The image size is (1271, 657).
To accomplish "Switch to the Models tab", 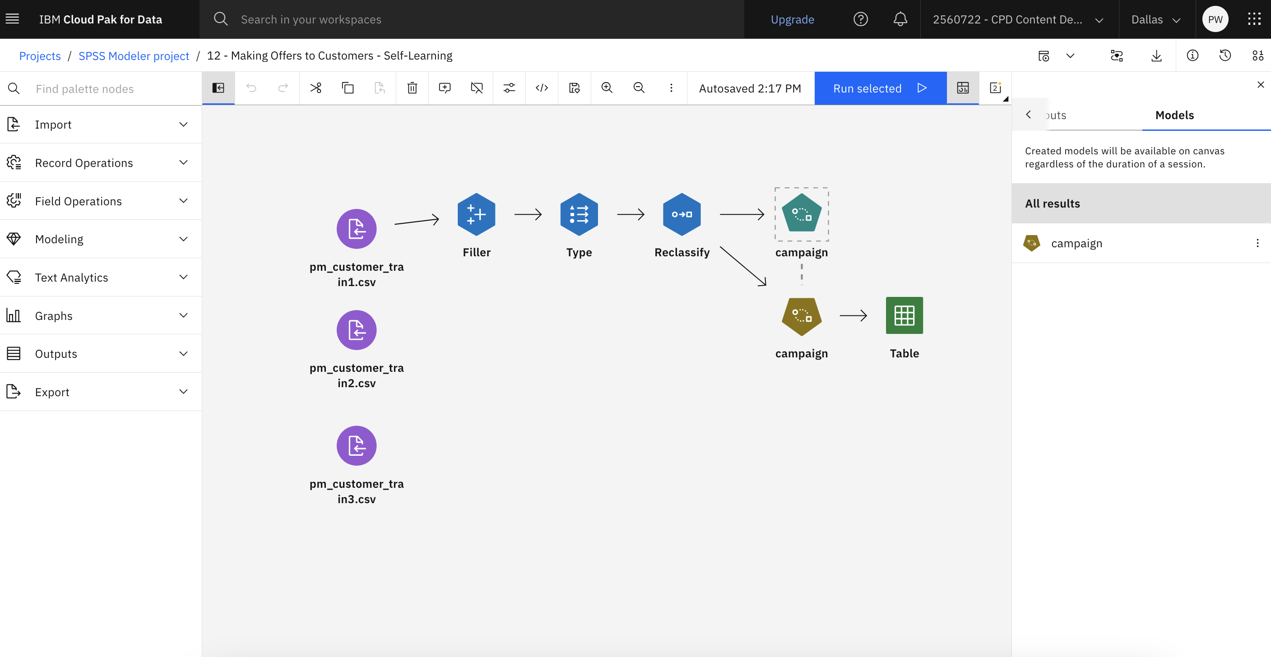I will click(1175, 115).
